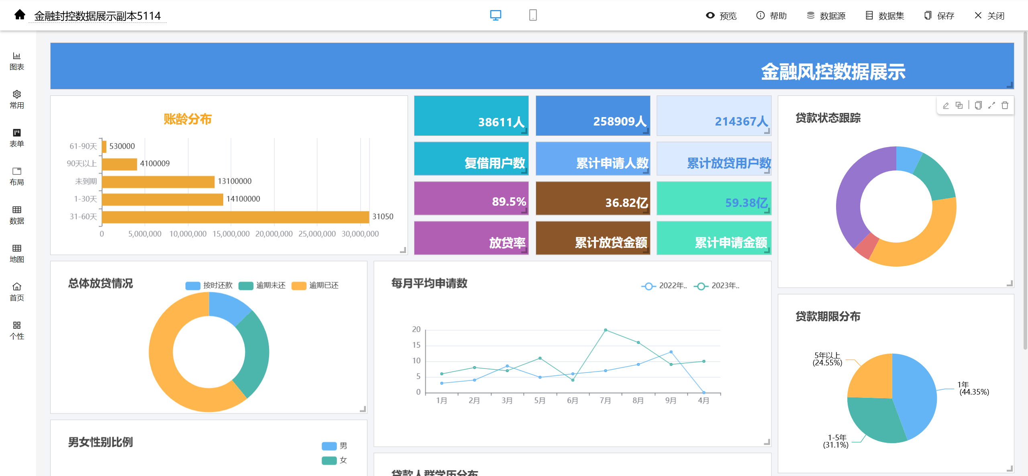Toggle 女 legend in 男女性别比例
The image size is (1028, 476).
pos(335,460)
